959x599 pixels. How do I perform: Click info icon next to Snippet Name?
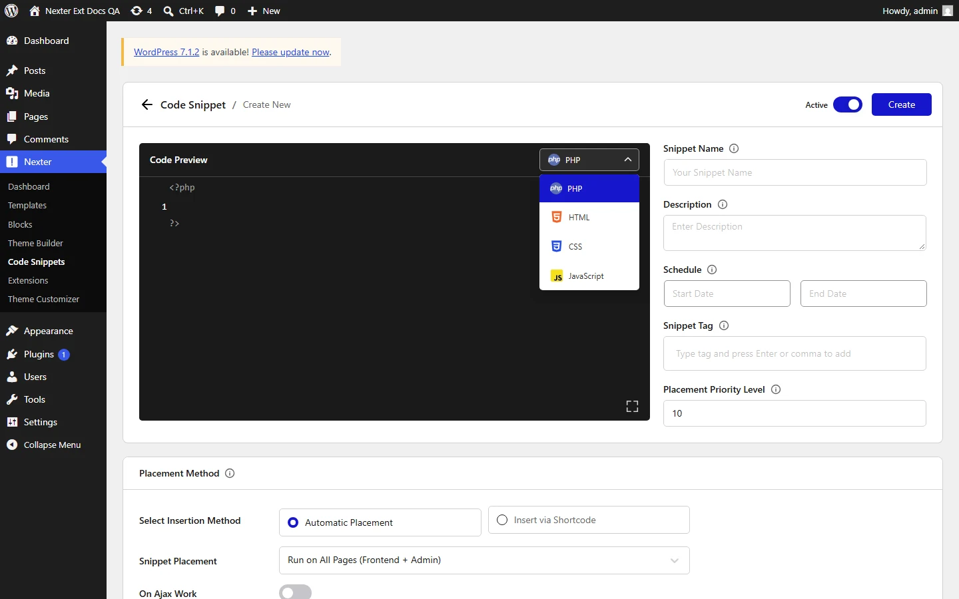(734, 148)
